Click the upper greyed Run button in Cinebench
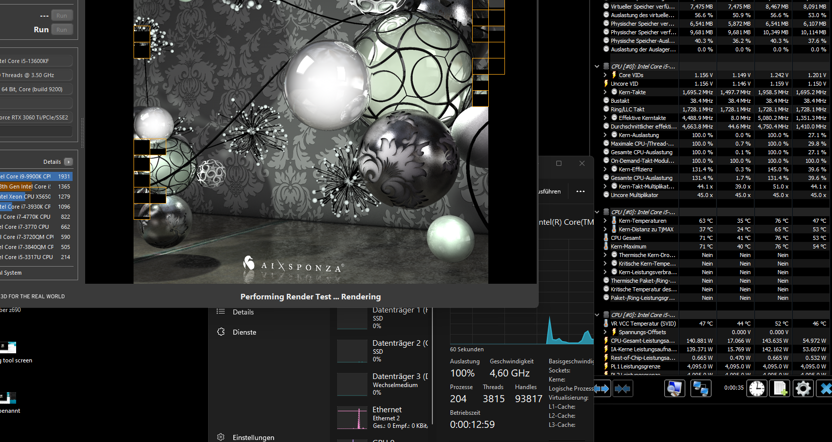The width and height of the screenshot is (832, 442). (62, 16)
